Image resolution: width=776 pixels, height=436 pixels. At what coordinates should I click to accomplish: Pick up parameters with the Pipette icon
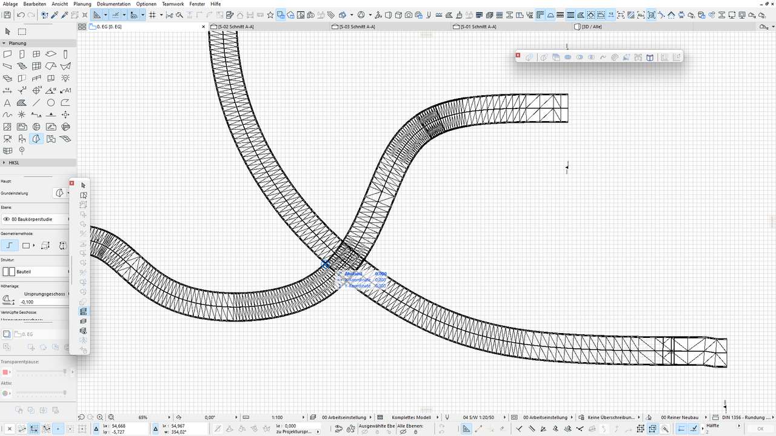55,15
